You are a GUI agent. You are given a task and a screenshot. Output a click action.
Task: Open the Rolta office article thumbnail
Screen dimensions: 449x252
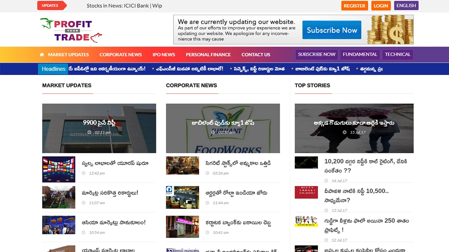tap(182, 197)
